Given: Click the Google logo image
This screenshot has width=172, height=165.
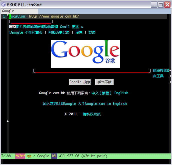Looking at the screenshot, I should pos(85,54).
